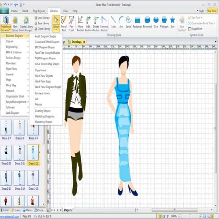Close the Drawing1 document tab

coord(84,42)
